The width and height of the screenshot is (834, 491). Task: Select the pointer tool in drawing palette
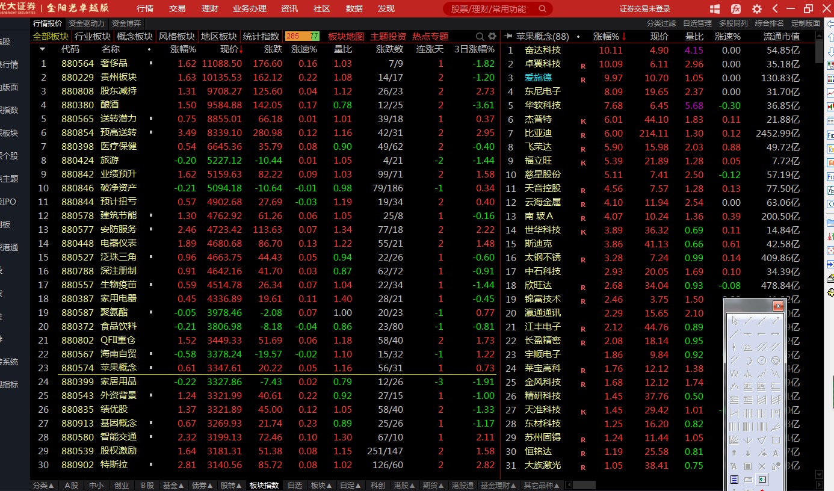(x=735, y=320)
